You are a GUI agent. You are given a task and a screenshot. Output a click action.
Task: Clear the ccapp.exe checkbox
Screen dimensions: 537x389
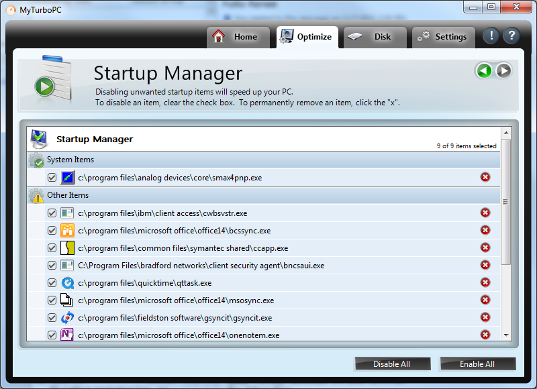pos(52,248)
